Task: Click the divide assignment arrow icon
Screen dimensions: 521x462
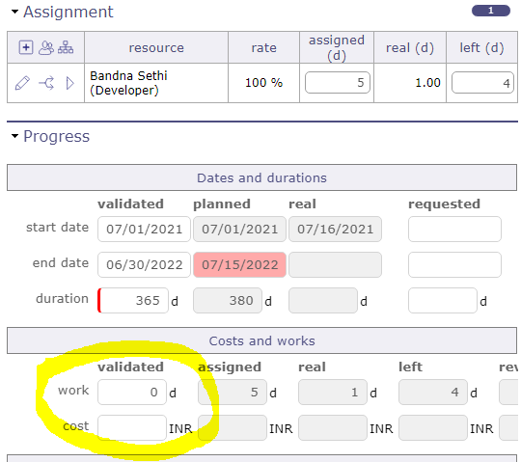Action: pos(46,83)
